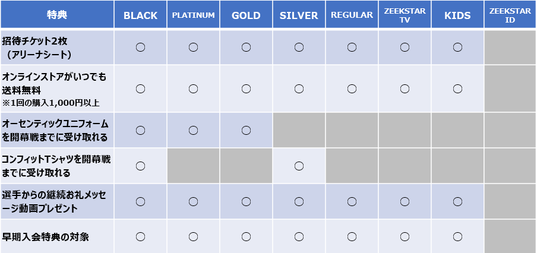Click PLATINUM circle in 送料無料 row
The width and height of the screenshot is (537, 253).
coord(193,89)
